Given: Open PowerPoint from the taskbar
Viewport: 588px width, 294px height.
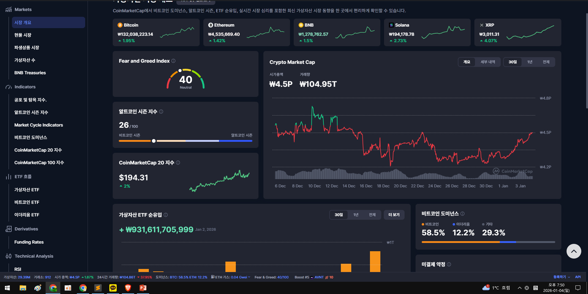Looking at the screenshot, I should (x=143, y=288).
